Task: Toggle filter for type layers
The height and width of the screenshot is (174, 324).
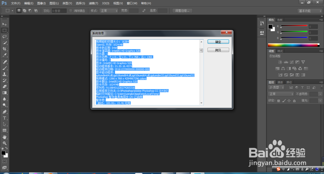Action: pos(302,87)
